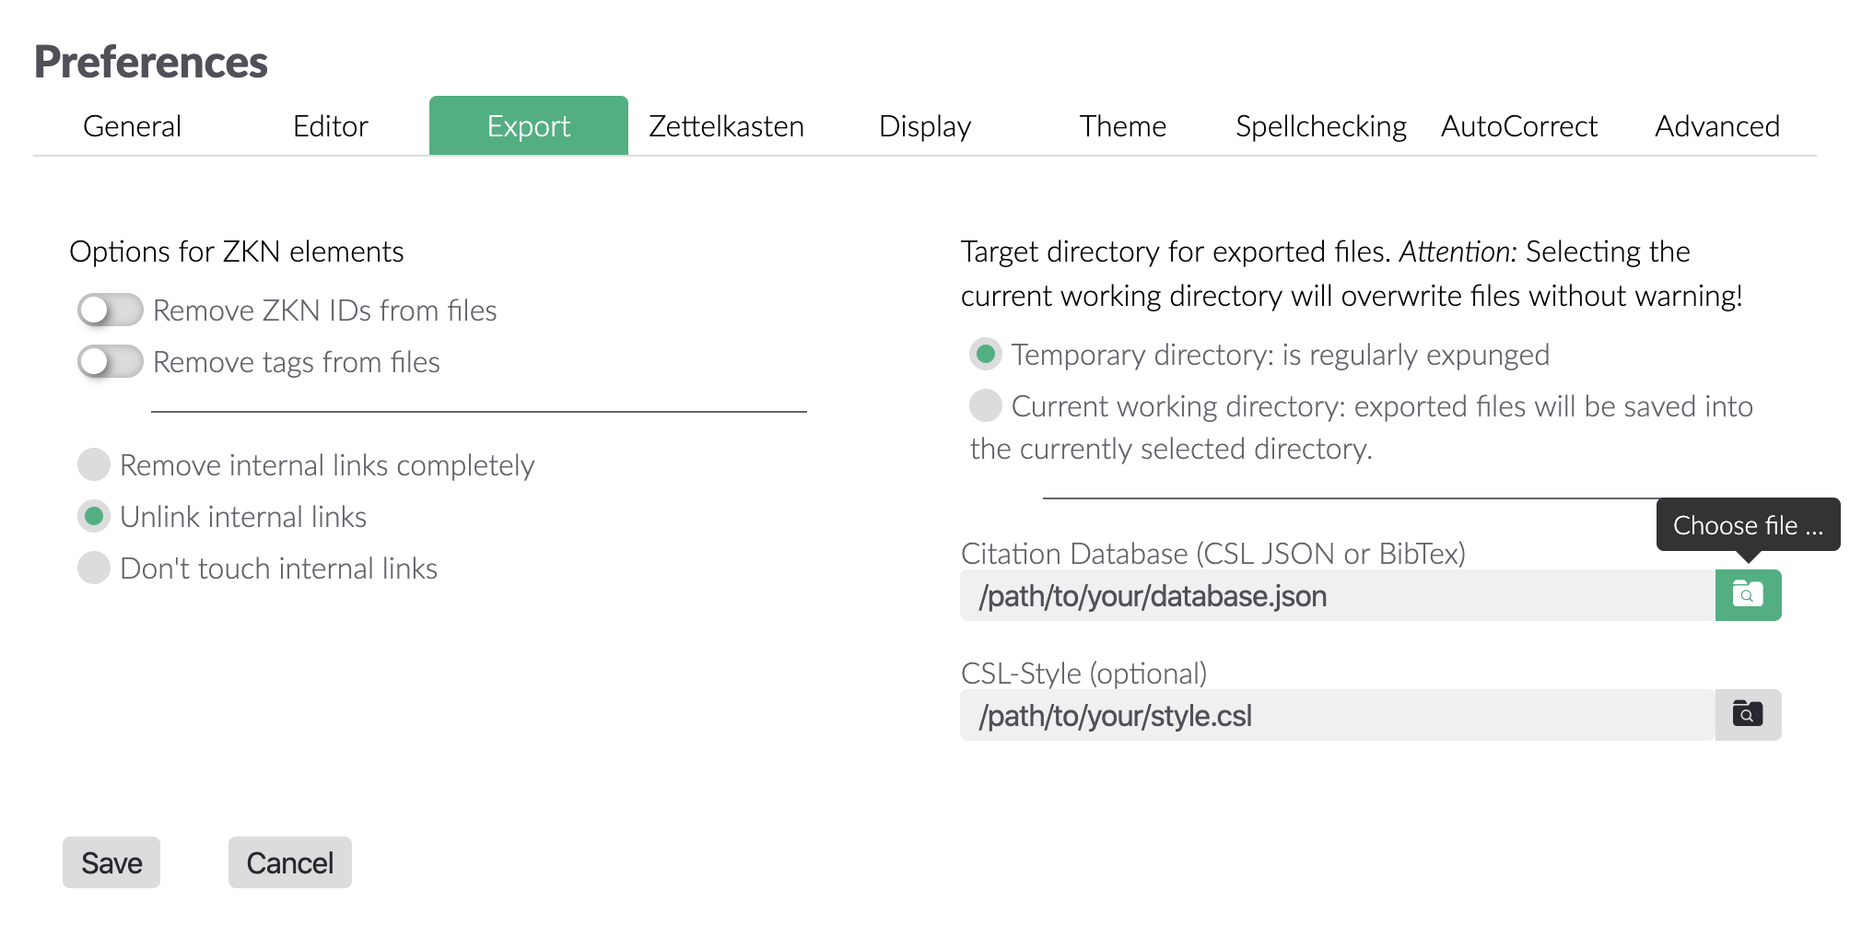Click the file browse icon for CSL-Style

point(1747,713)
